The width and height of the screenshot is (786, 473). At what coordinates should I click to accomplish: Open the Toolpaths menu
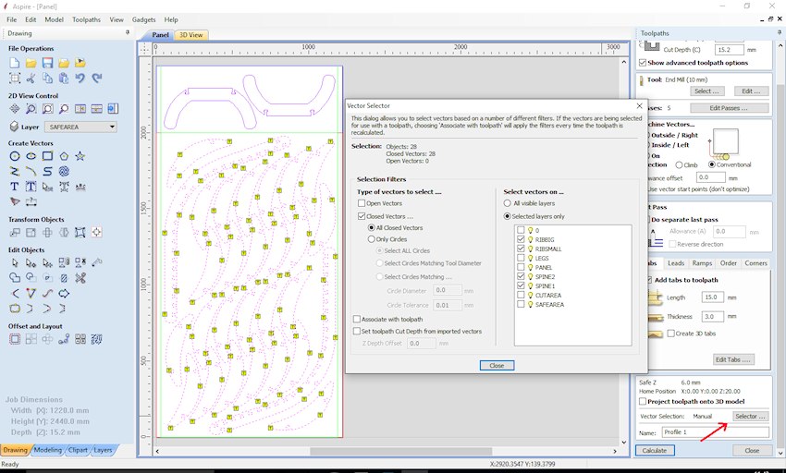(86, 19)
